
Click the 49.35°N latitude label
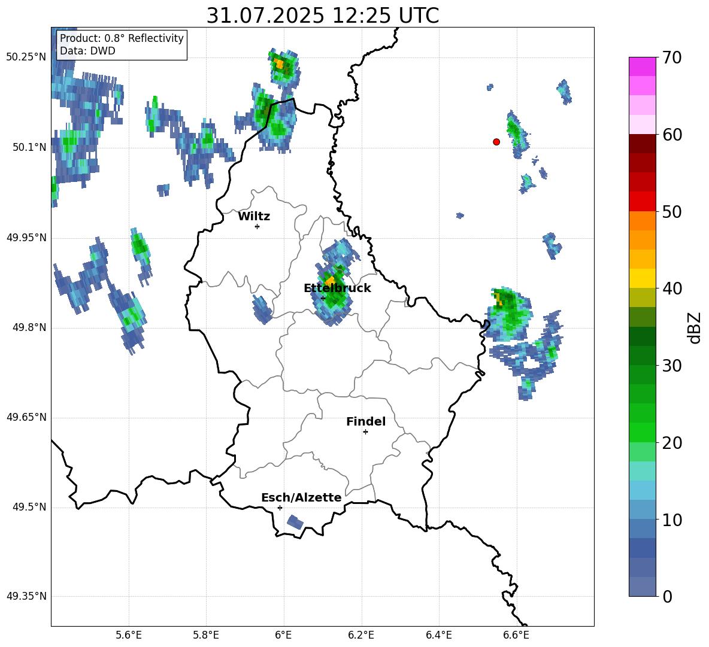click(x=26, y=596)
